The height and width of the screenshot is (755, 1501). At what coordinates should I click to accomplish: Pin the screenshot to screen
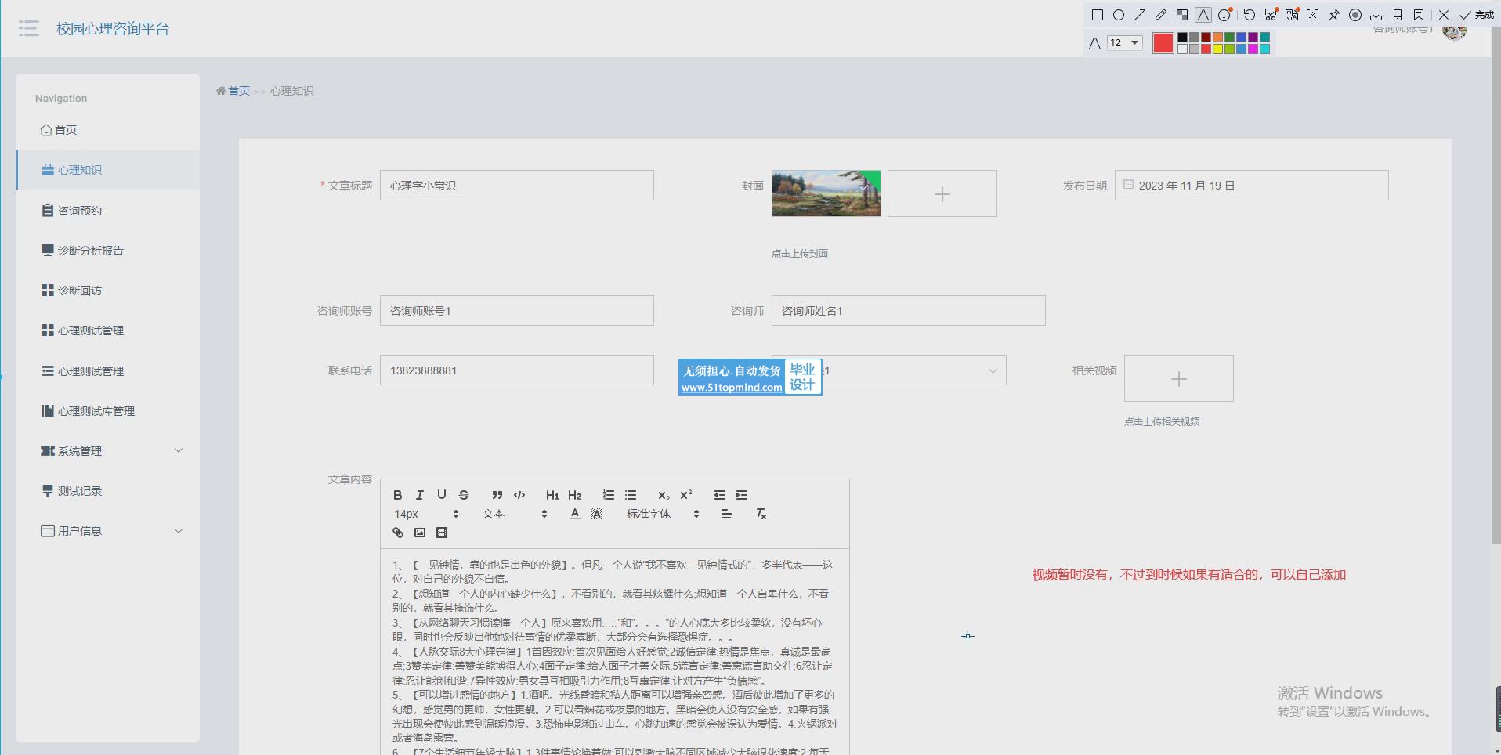pyautogui.click(x=1334, y=15)
